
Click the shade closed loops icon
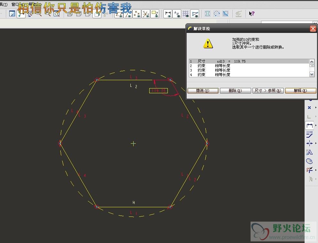207,14
